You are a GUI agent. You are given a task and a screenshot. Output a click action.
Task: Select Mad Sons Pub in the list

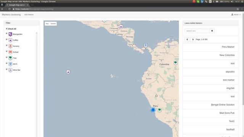210,113
